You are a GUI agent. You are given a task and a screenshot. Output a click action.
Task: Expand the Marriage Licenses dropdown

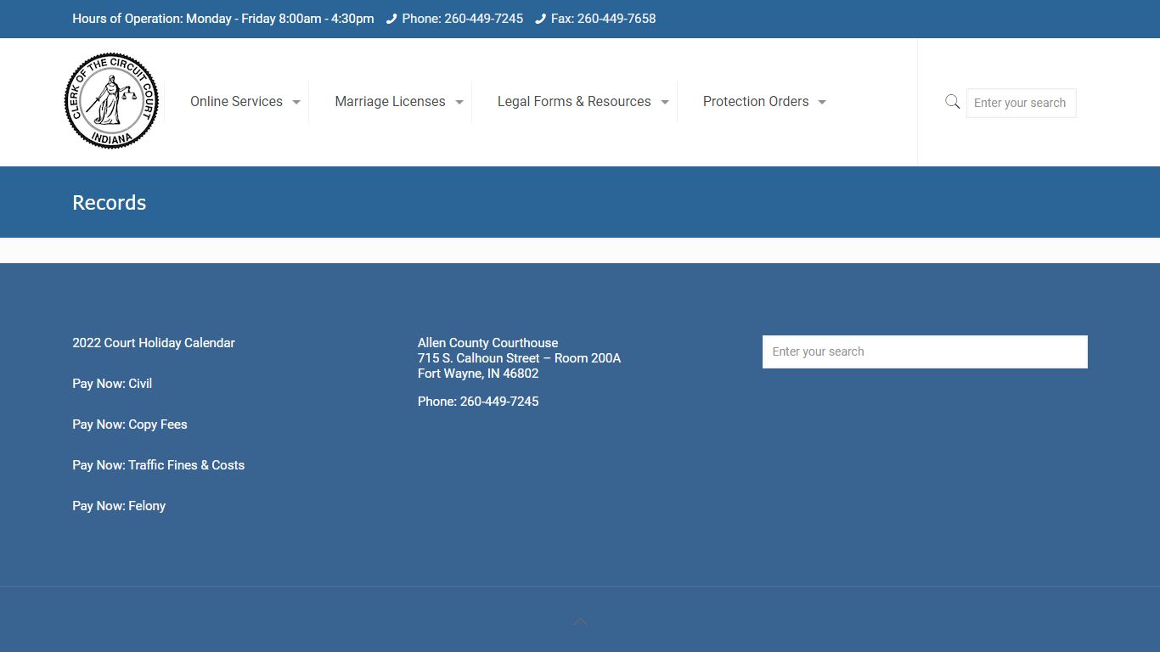click(397, 101)
